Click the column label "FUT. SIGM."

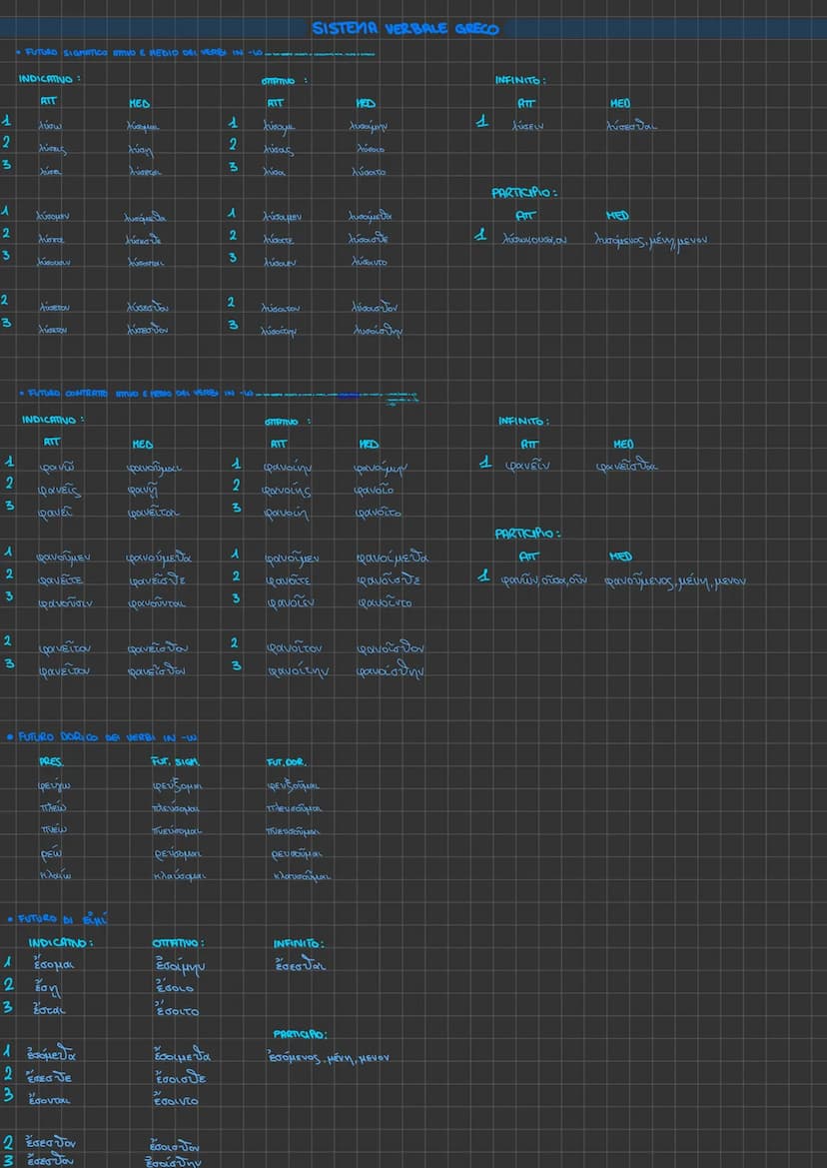coord(175,762)
